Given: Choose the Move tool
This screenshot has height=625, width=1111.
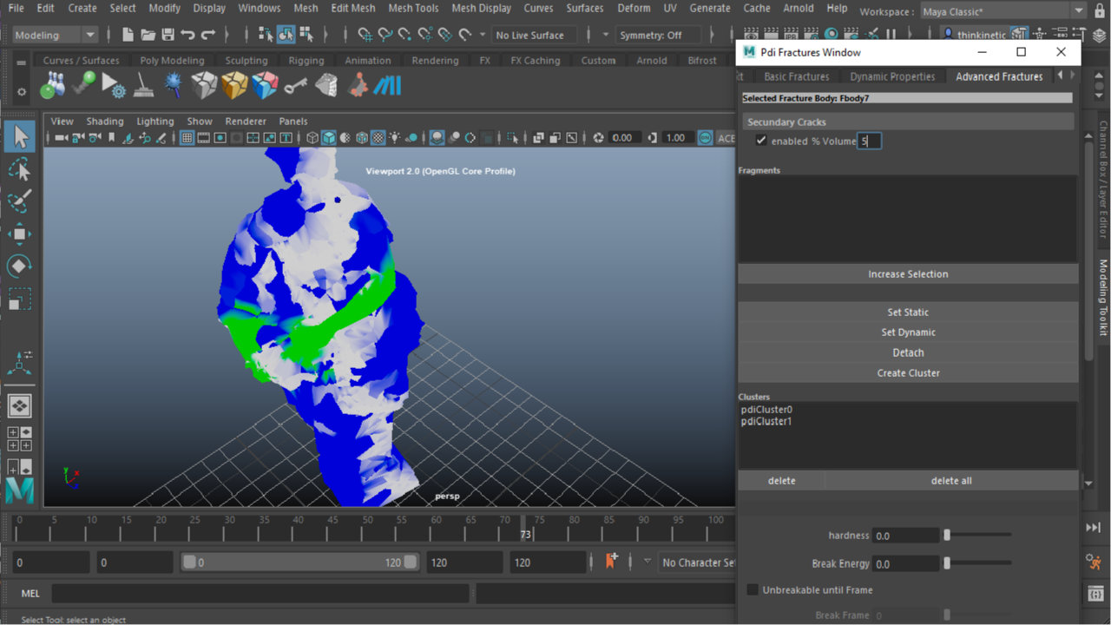Looking at the screenshot, I should 19,234.
